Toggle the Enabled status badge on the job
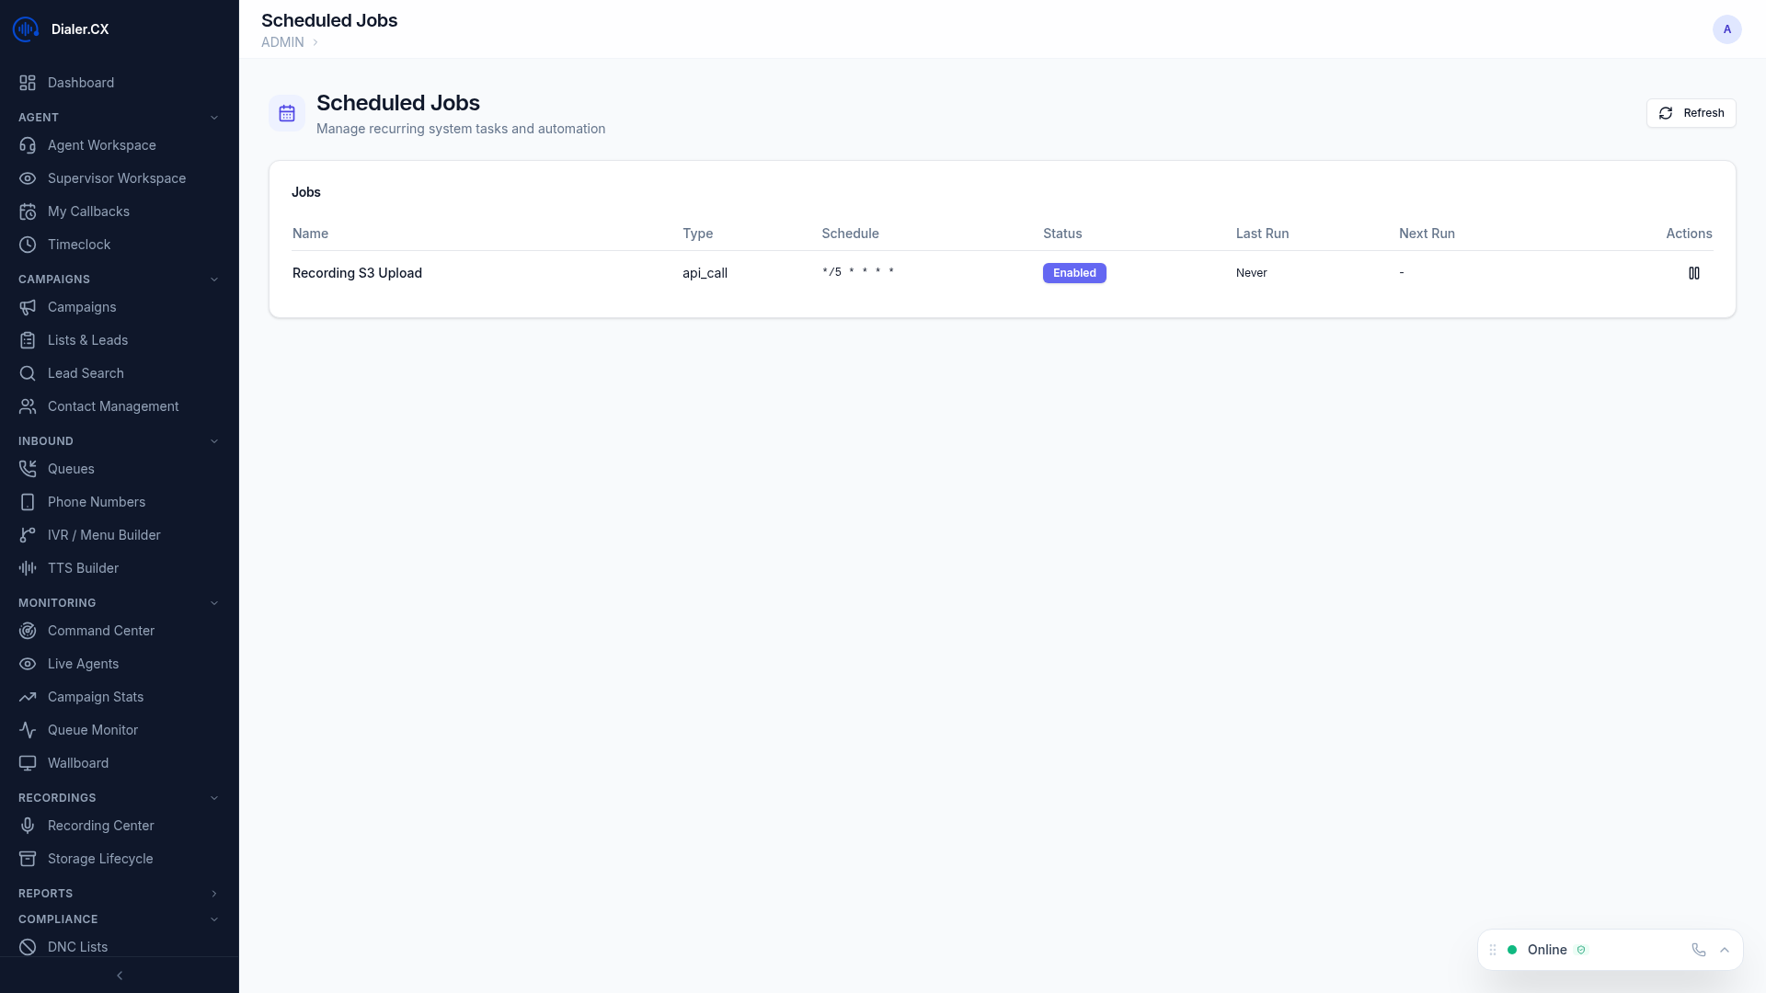Viewport: 1766px width, 993px height. (x=1074, y=273)
